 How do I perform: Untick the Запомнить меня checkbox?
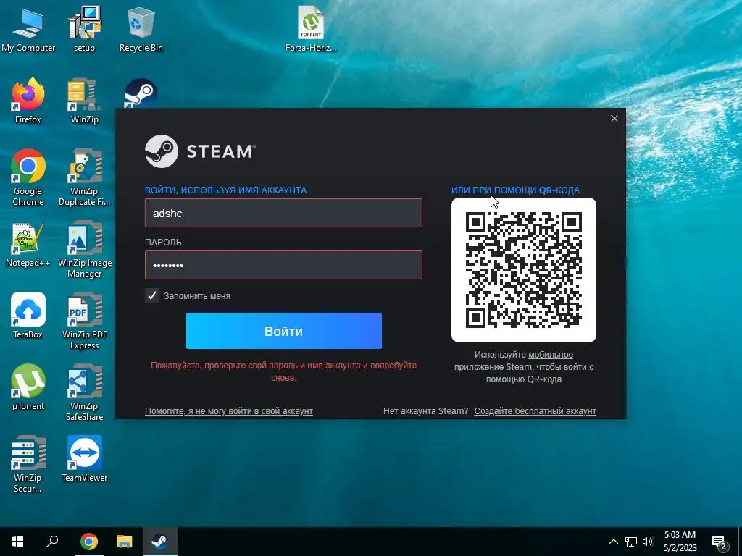tap(152, 295)
